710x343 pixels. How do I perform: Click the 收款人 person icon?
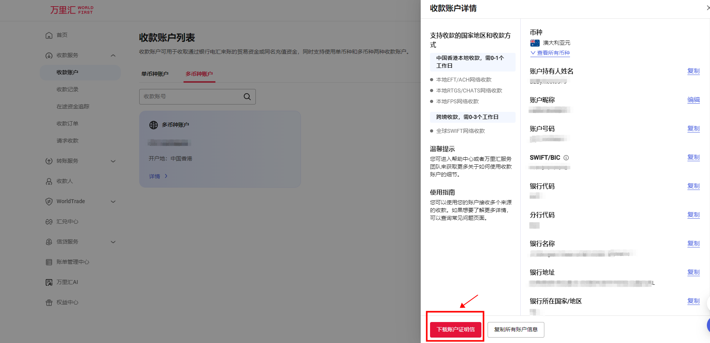[49, 181]
